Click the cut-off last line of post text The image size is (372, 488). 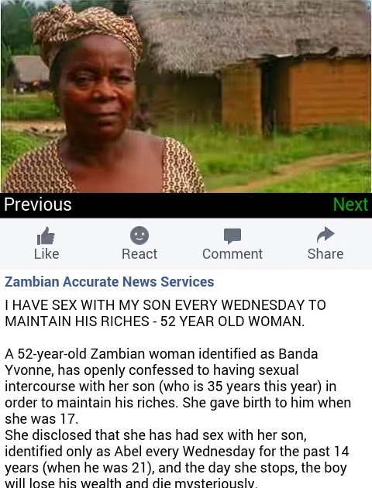click(131, 483)
